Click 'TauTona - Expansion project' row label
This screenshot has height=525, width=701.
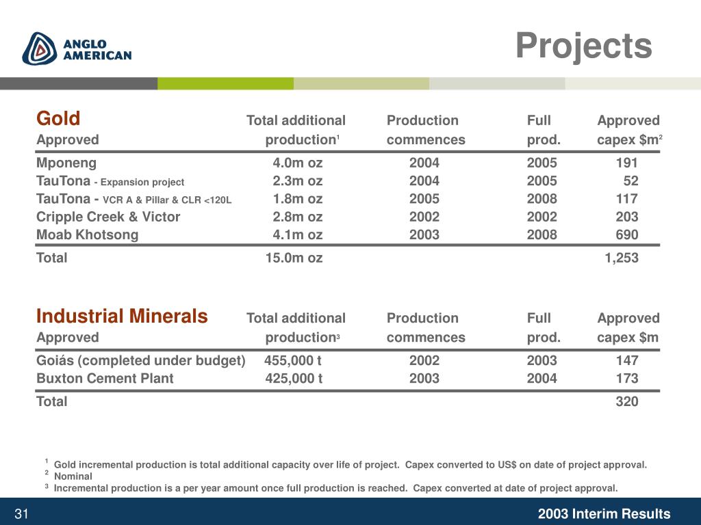110,180
